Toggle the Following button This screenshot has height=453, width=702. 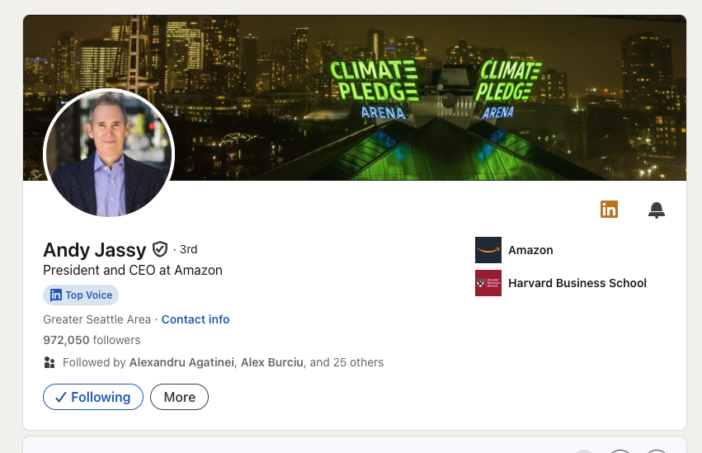click(x=92, y=397)
